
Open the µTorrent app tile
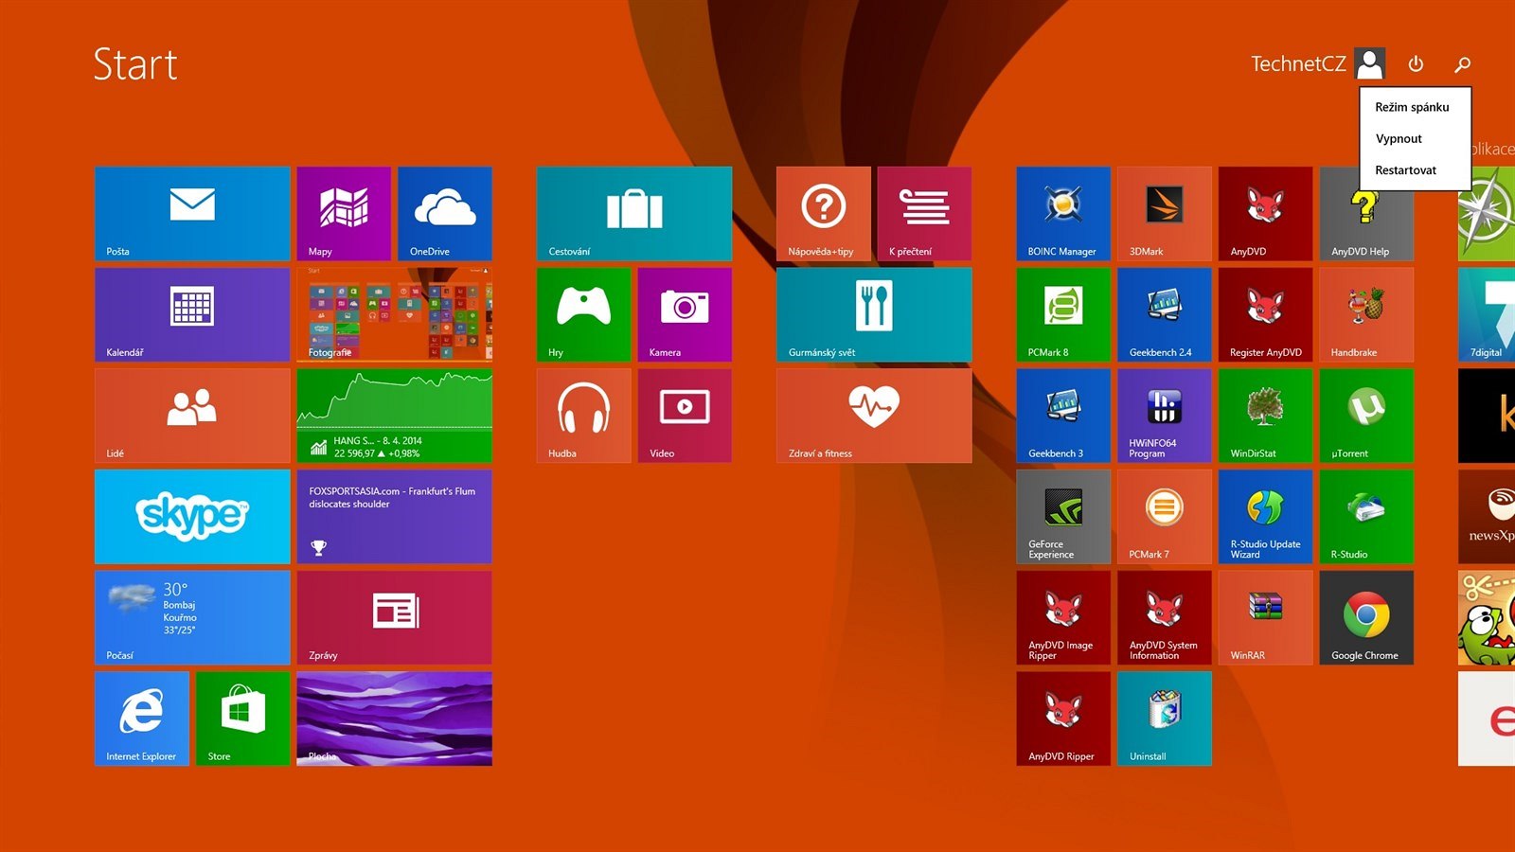click(x=1365, y=415)
